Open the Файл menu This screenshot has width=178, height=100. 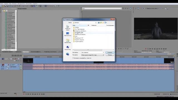point(2,4)
